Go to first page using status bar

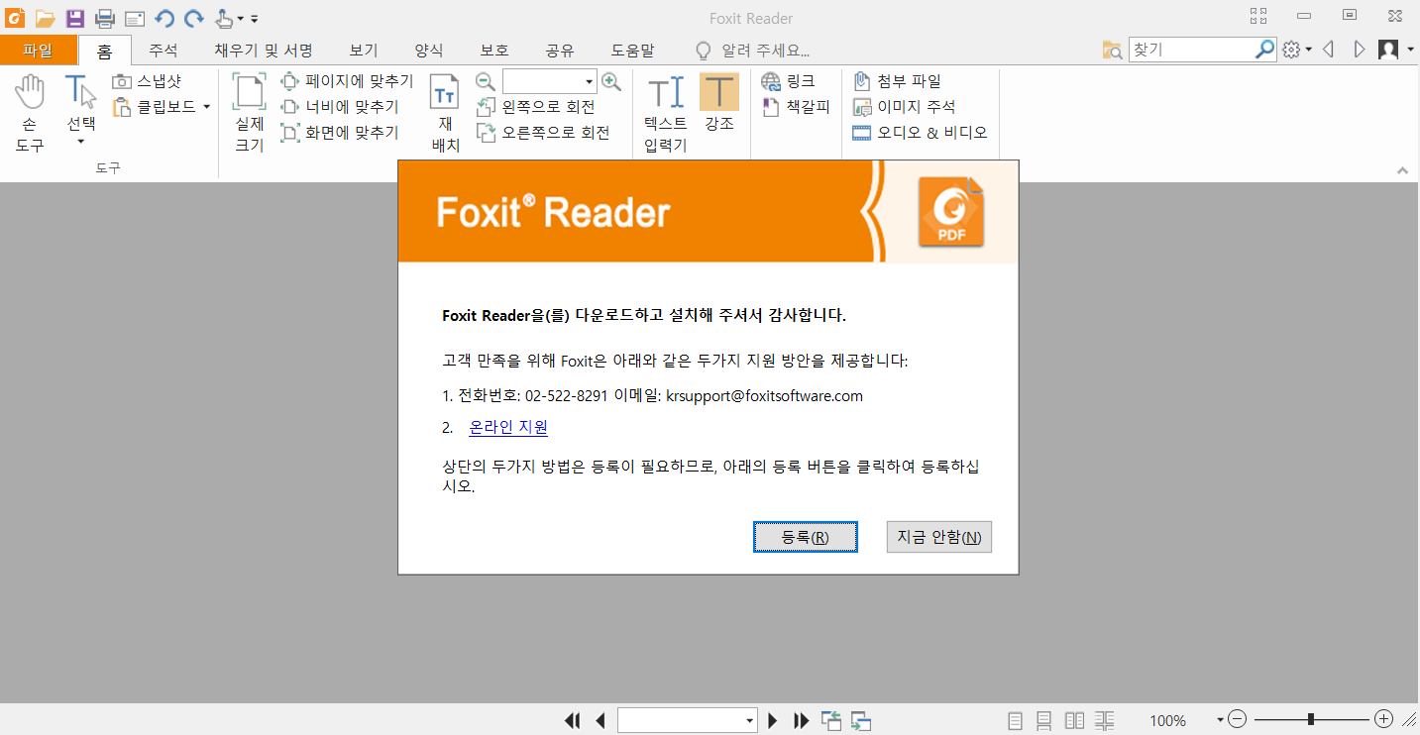(x=572, y=720)
